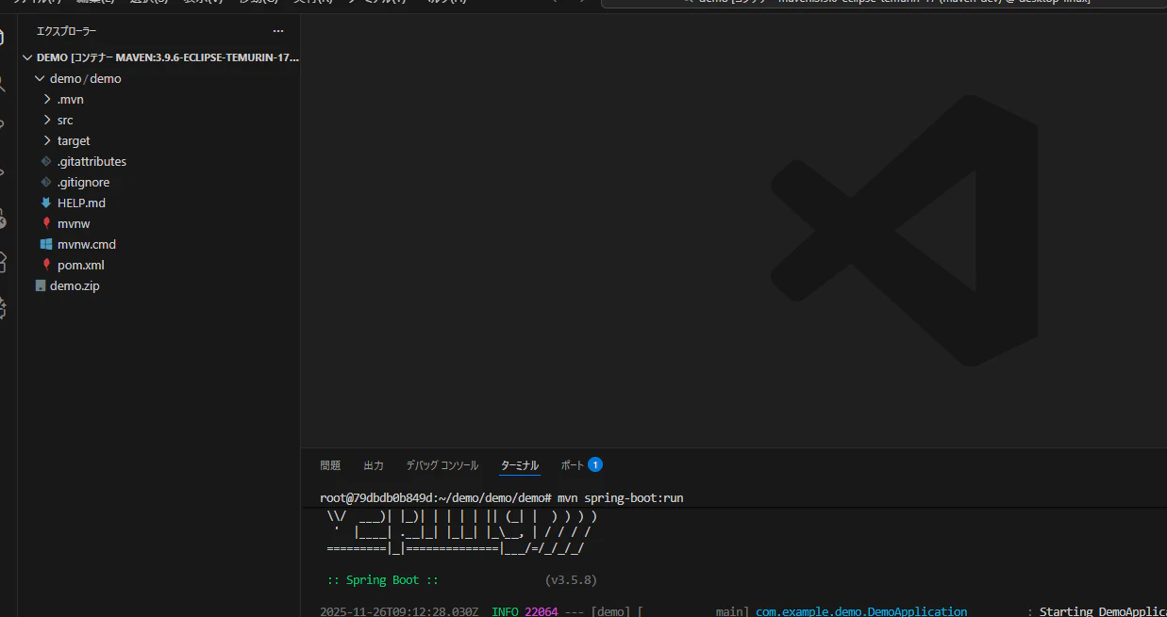This screenshot has width=1167, height=617.
Task: Open the デバッグ コンソール tab
Action: click(442, 465)
